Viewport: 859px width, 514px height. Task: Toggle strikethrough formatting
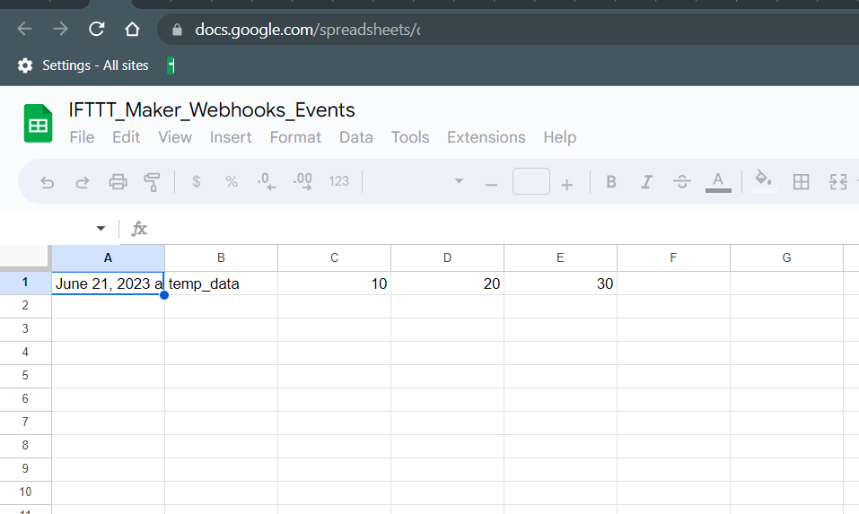point(682,182)
